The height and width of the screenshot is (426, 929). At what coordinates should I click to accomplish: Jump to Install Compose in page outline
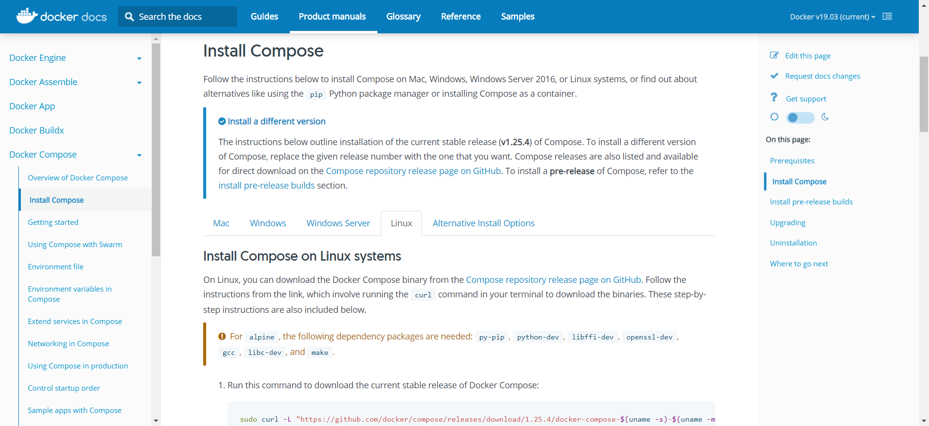(799, 181)
